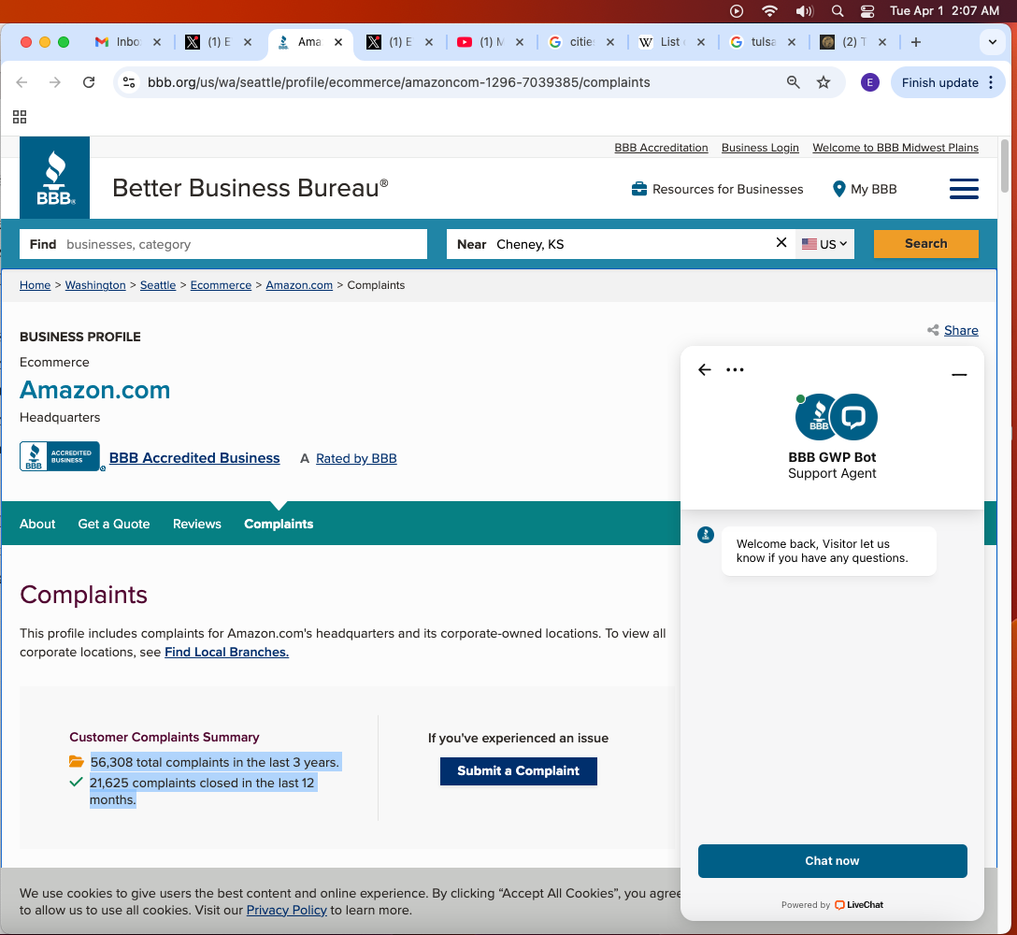Screen dimensions: 1017x935
Task: Expand the tab search dropdown arrow
Action: click(992, 42)
